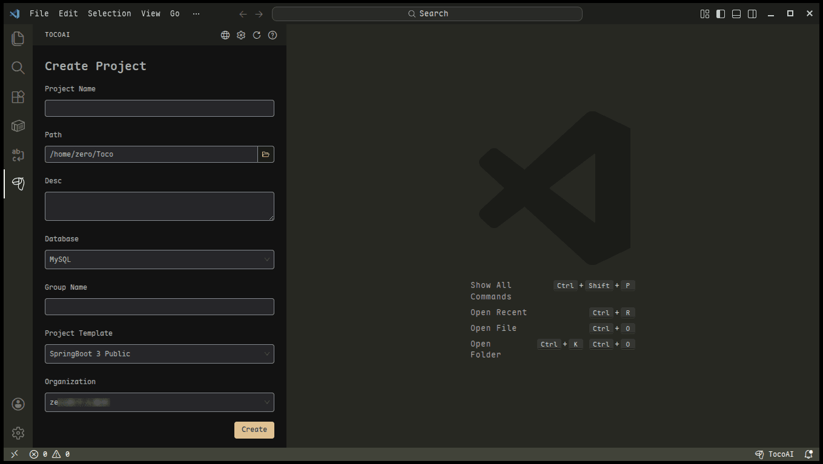Browse for a Path using the folder button

pos(265,154)
